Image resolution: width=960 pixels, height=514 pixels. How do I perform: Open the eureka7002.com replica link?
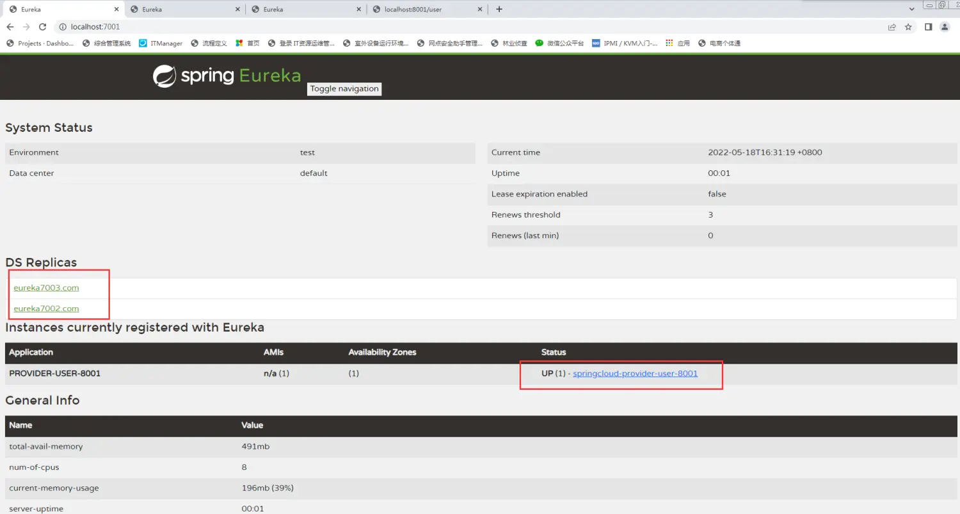click(46, 309)
